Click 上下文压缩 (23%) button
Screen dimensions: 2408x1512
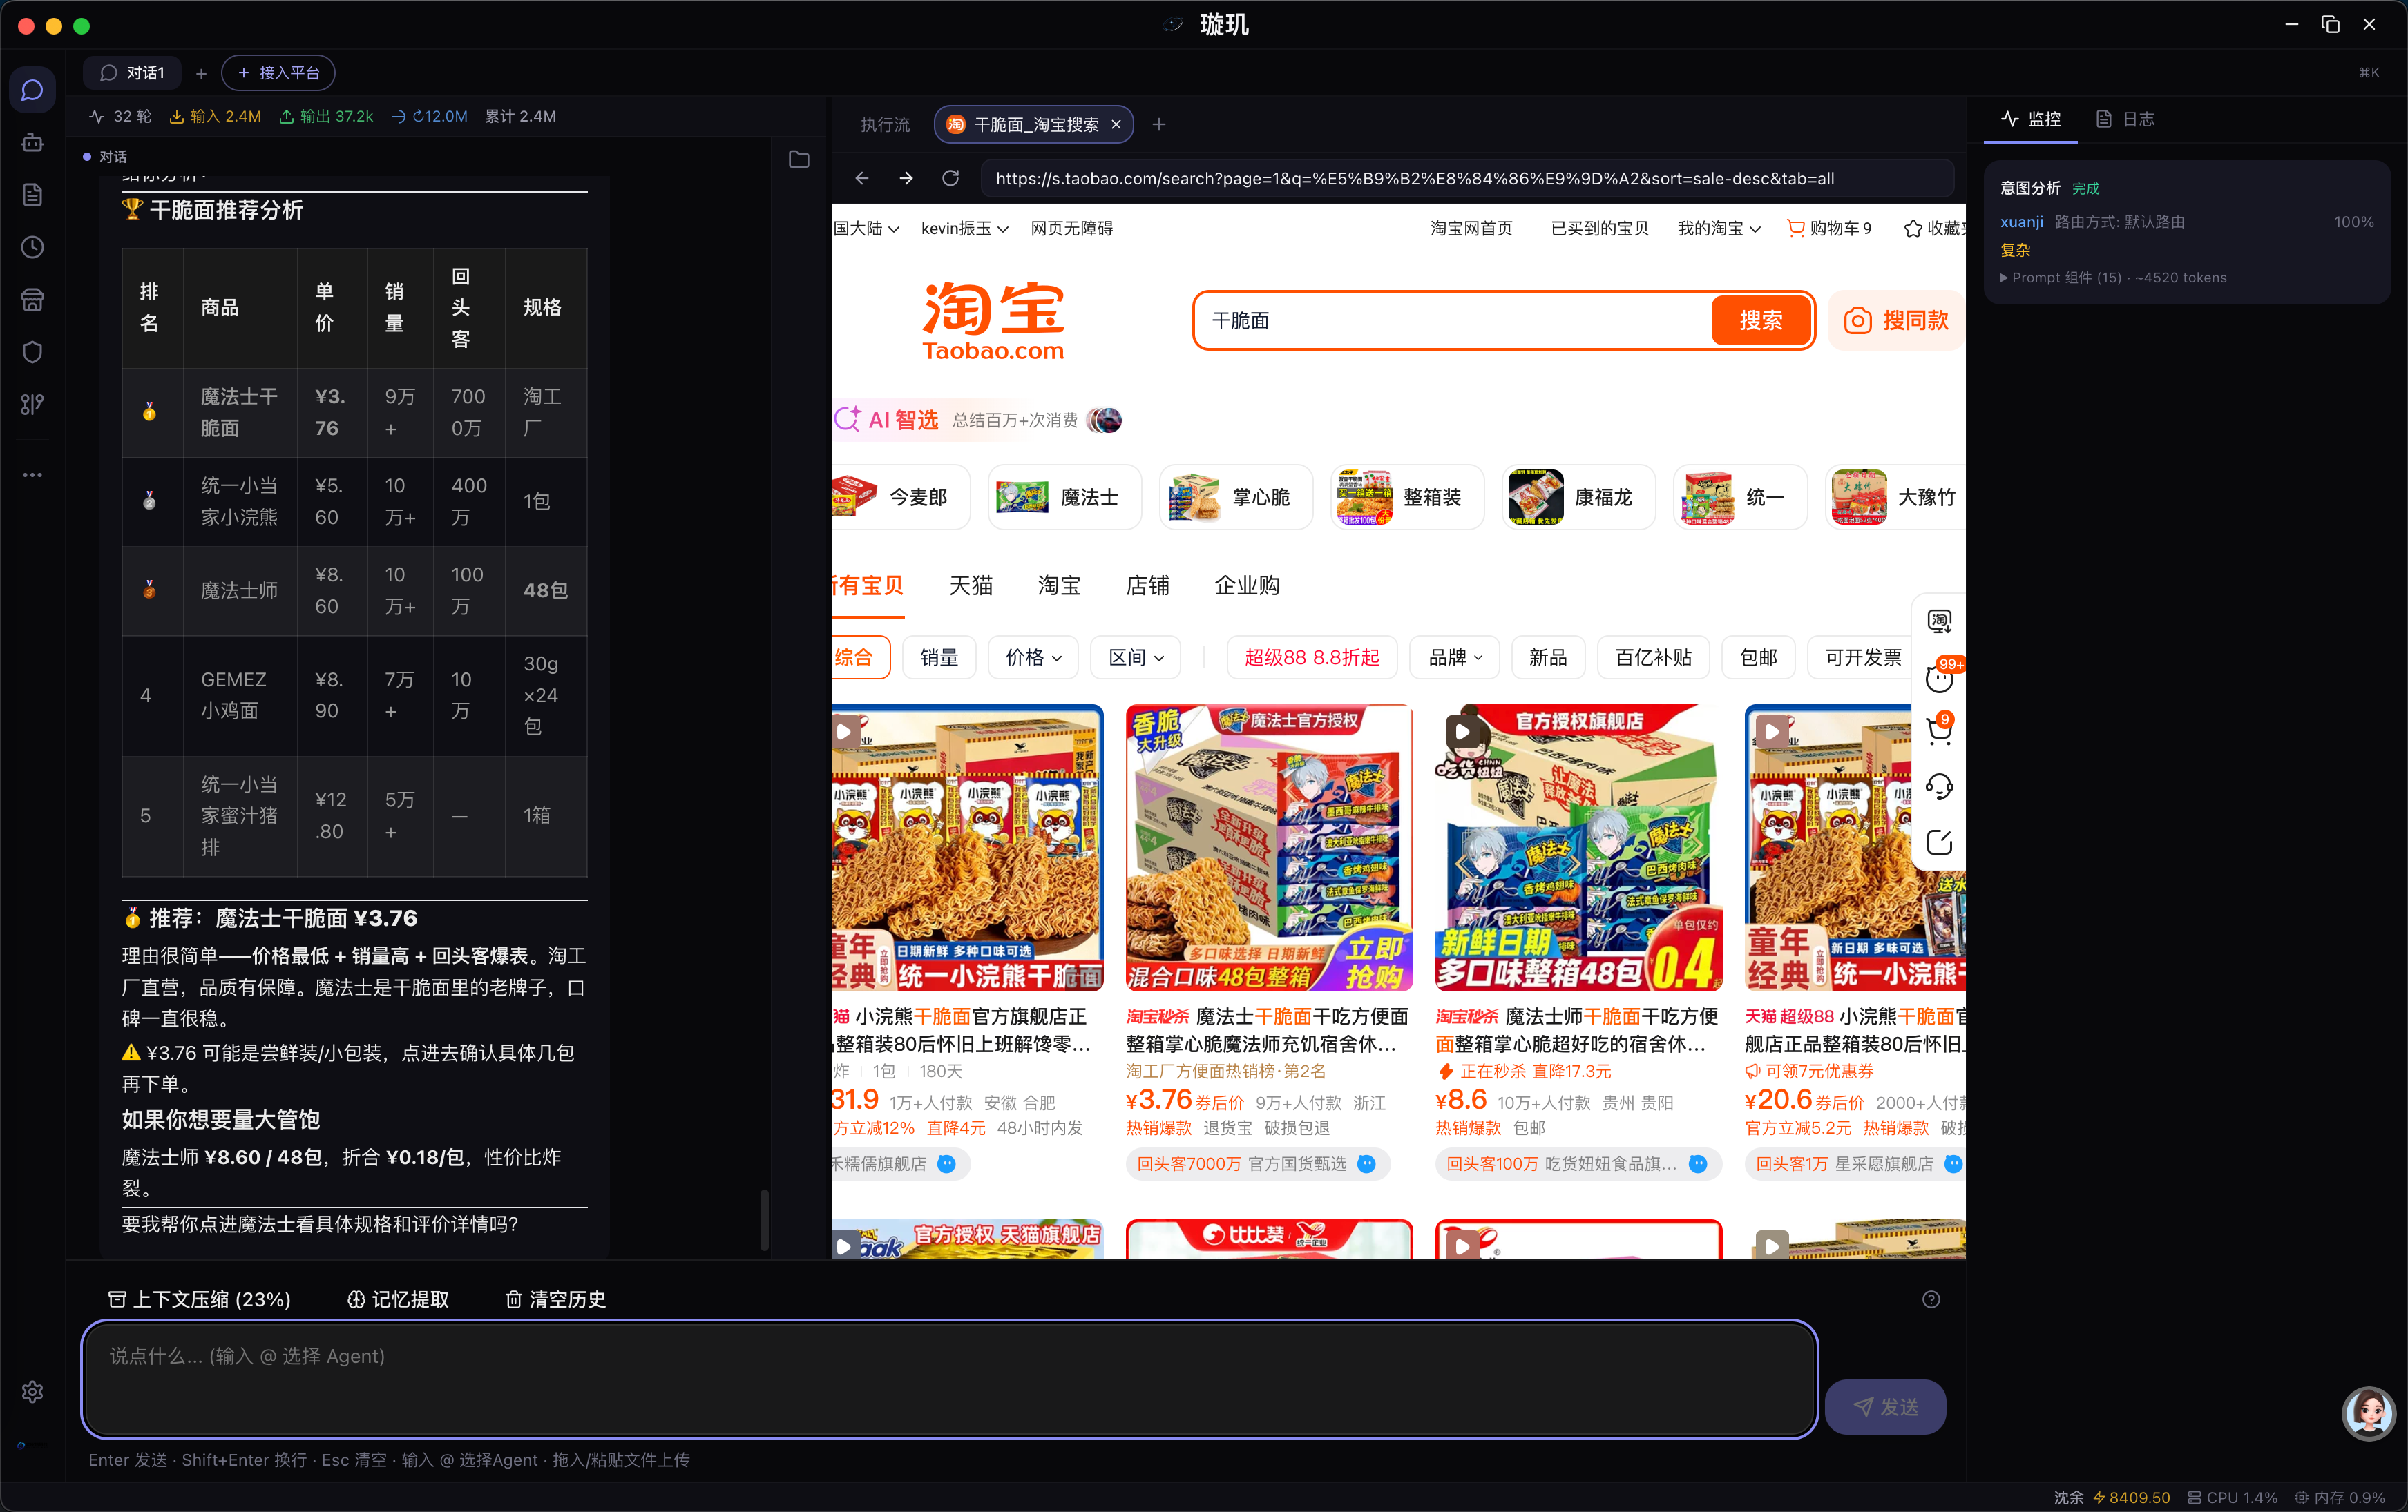(199, 1299)
